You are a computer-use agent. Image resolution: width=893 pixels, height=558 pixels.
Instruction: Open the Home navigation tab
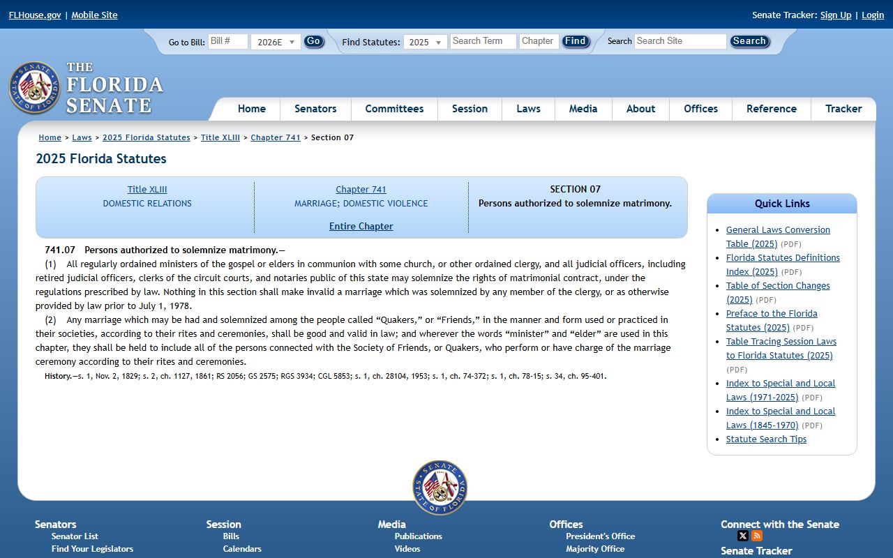251,109
